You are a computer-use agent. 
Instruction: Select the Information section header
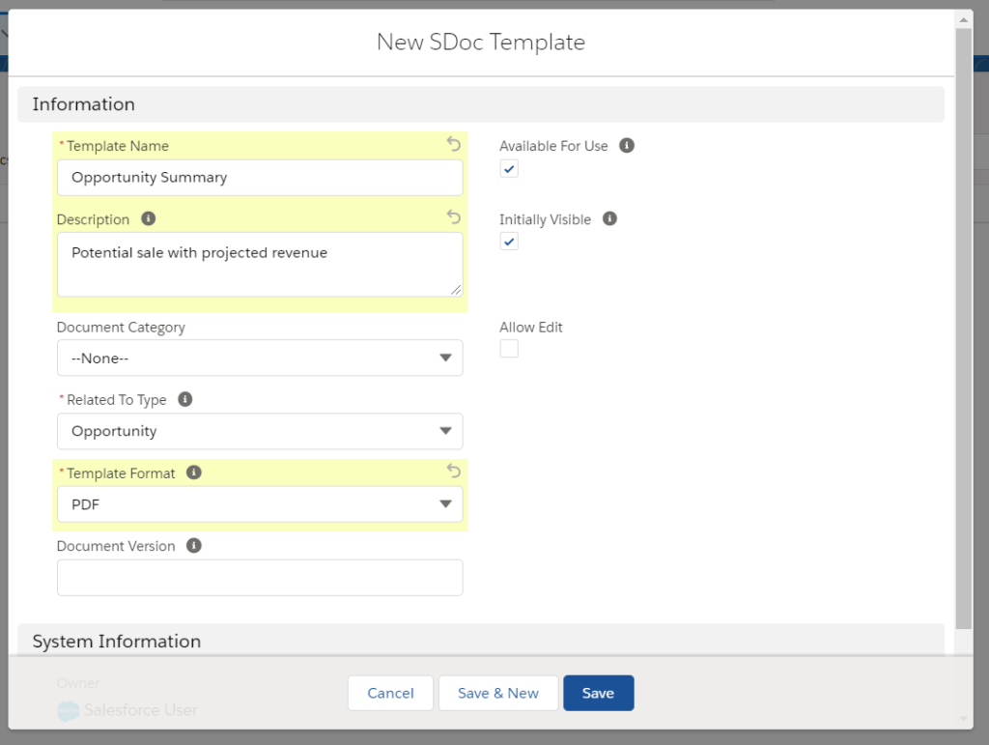click(84, 103)
